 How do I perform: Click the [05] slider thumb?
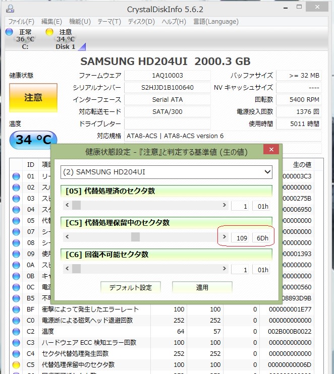(x=76, y=205)
